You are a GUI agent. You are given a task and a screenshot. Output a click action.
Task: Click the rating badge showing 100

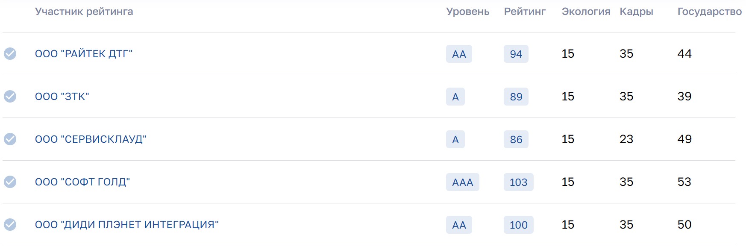[x=518, y=225]
